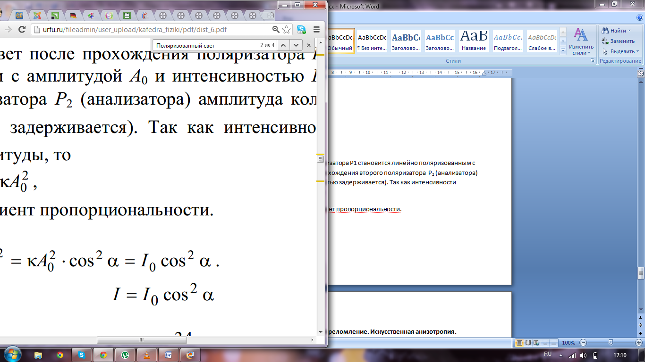Reload the page in Chrome
Screen dimensions: 645x362
(x=22, y=29)
